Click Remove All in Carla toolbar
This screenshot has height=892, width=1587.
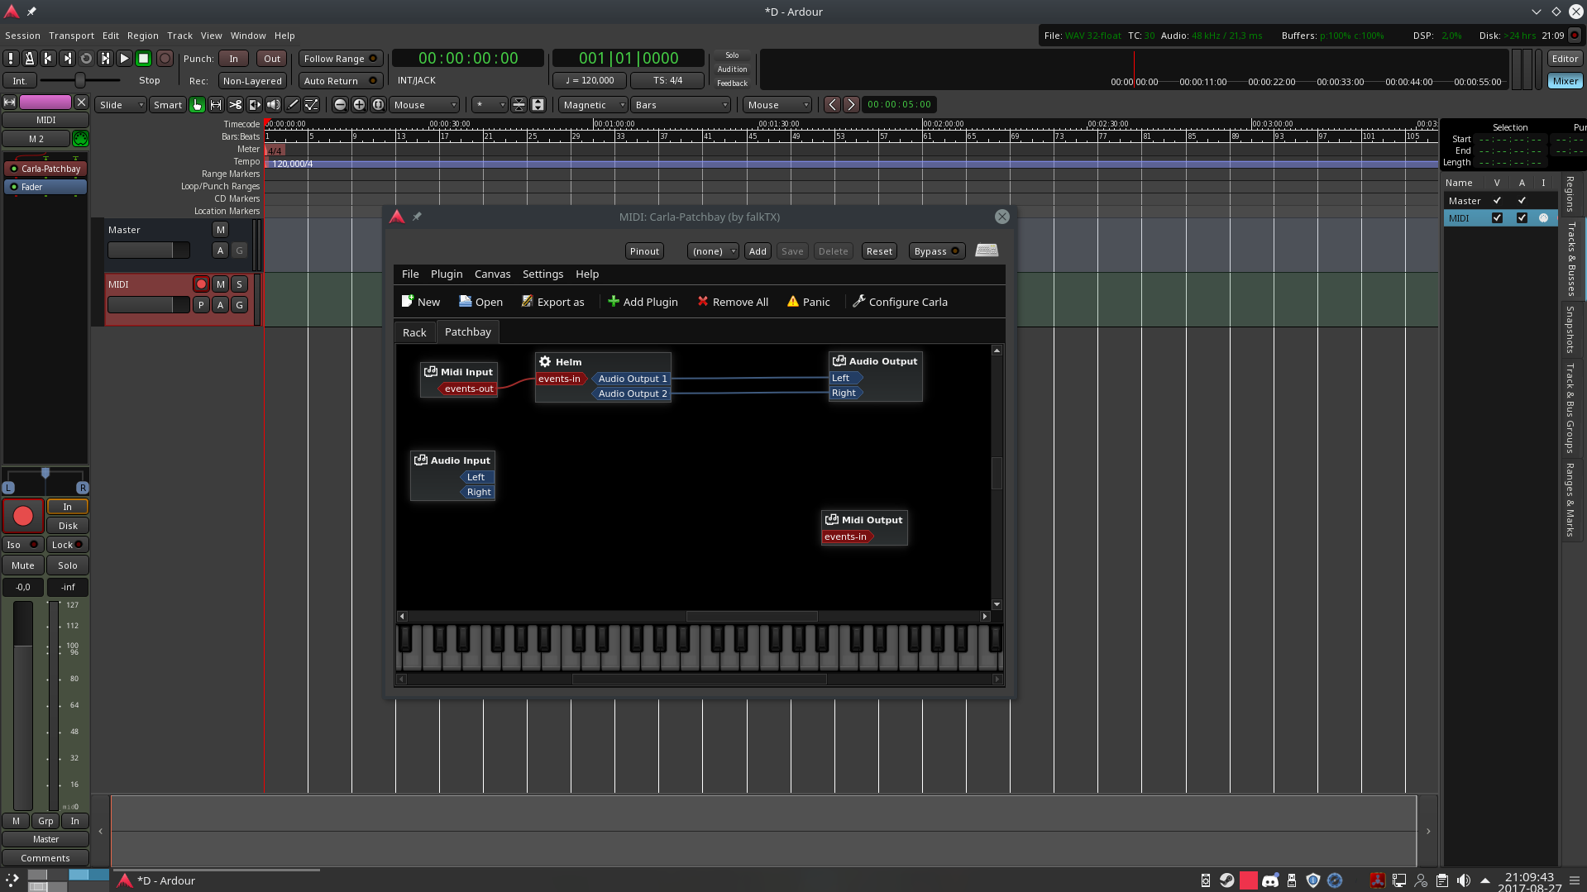tap(733, 302)
